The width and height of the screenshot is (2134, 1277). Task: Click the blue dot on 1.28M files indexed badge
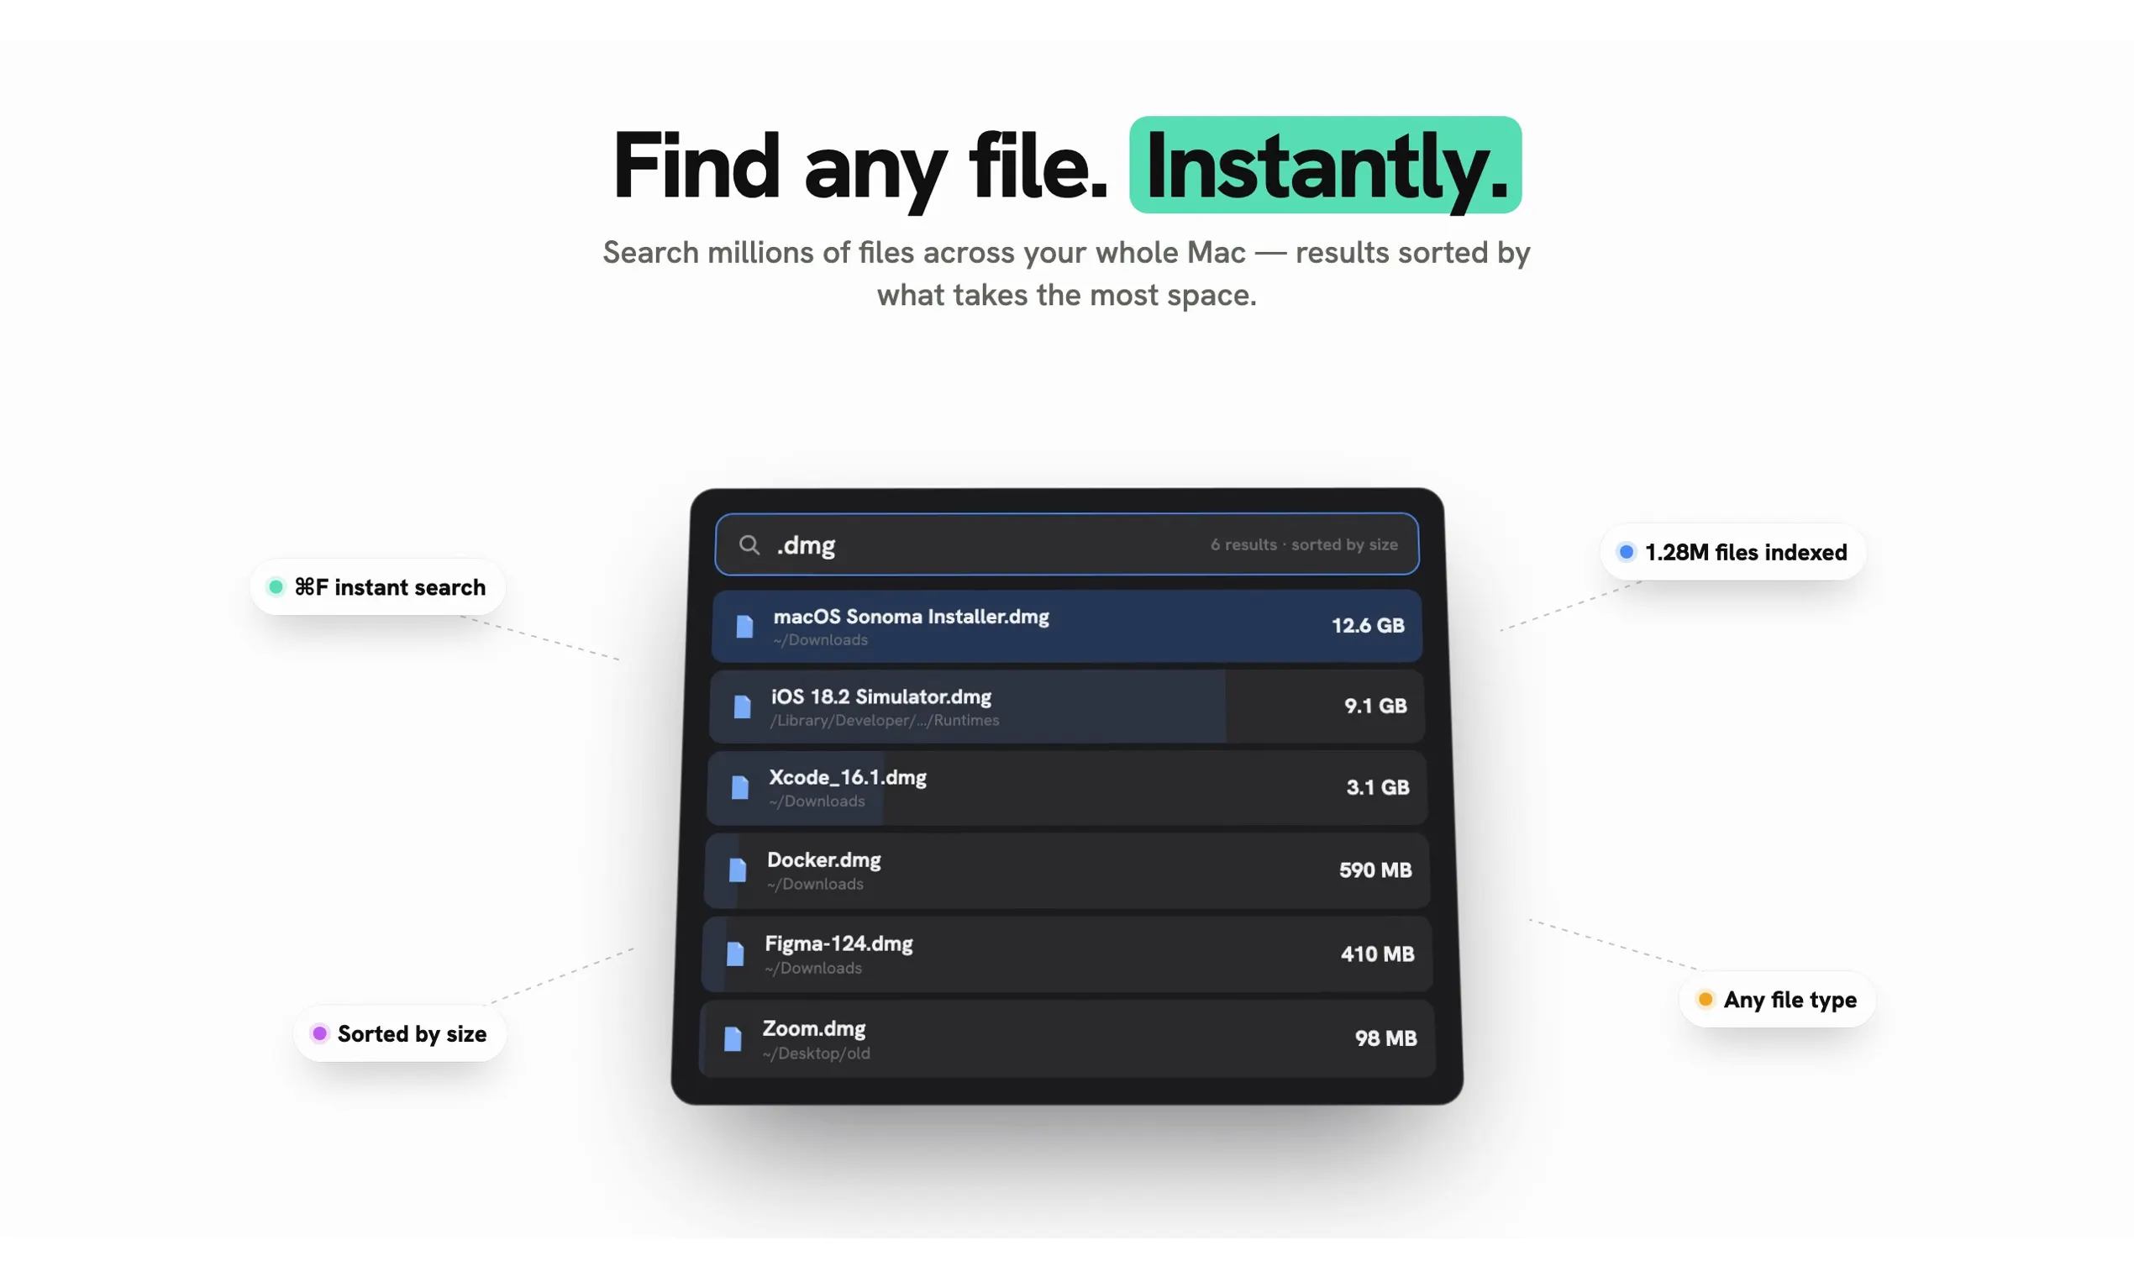[1626, 552]
